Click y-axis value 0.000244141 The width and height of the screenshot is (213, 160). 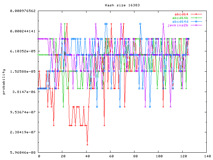point(23,31)
